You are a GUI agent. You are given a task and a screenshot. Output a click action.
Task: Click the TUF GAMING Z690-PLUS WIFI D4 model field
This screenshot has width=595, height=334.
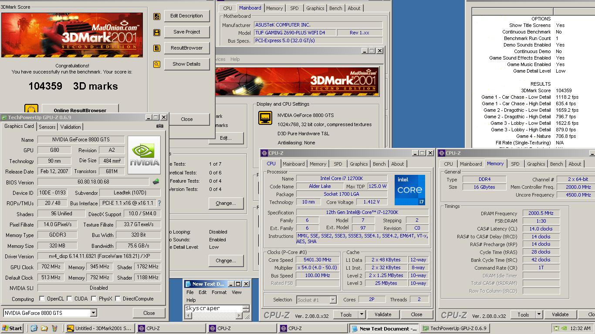coord(295,33)
